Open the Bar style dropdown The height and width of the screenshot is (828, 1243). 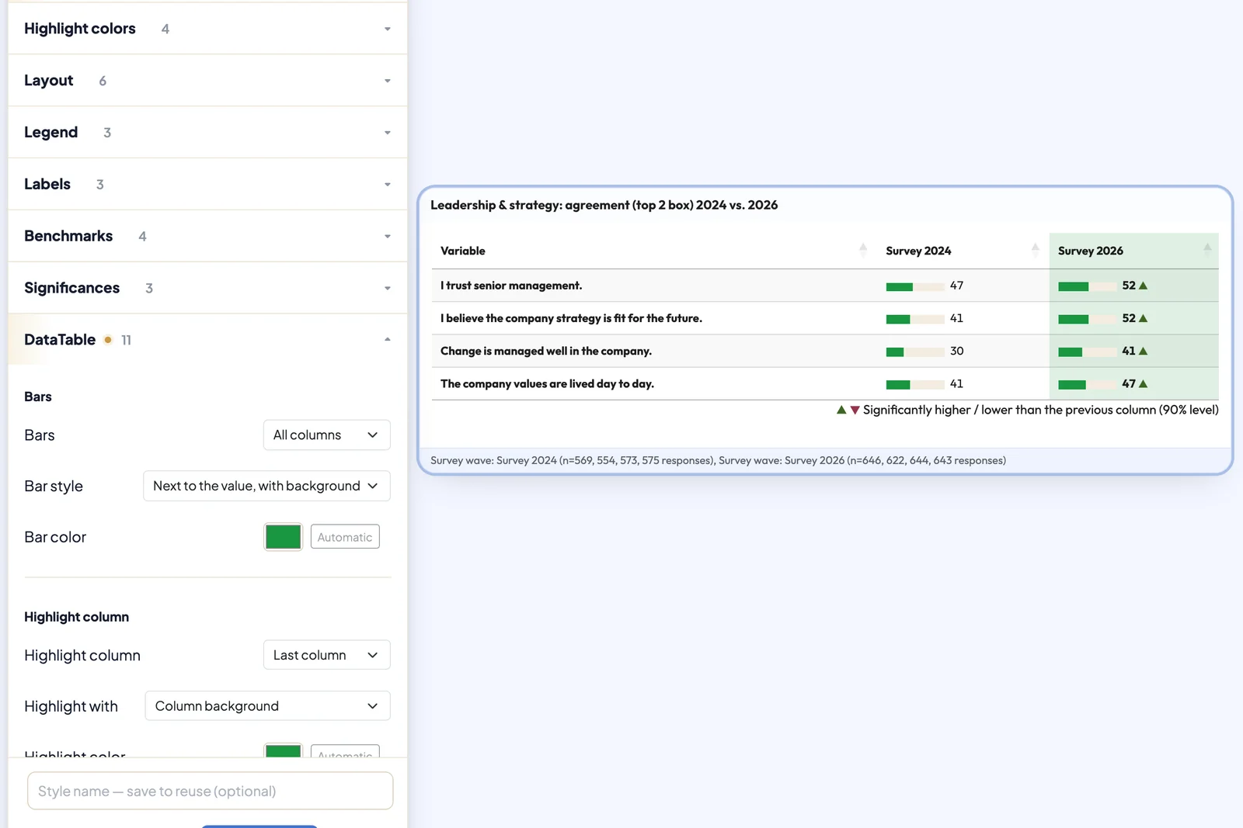[266, 486]
